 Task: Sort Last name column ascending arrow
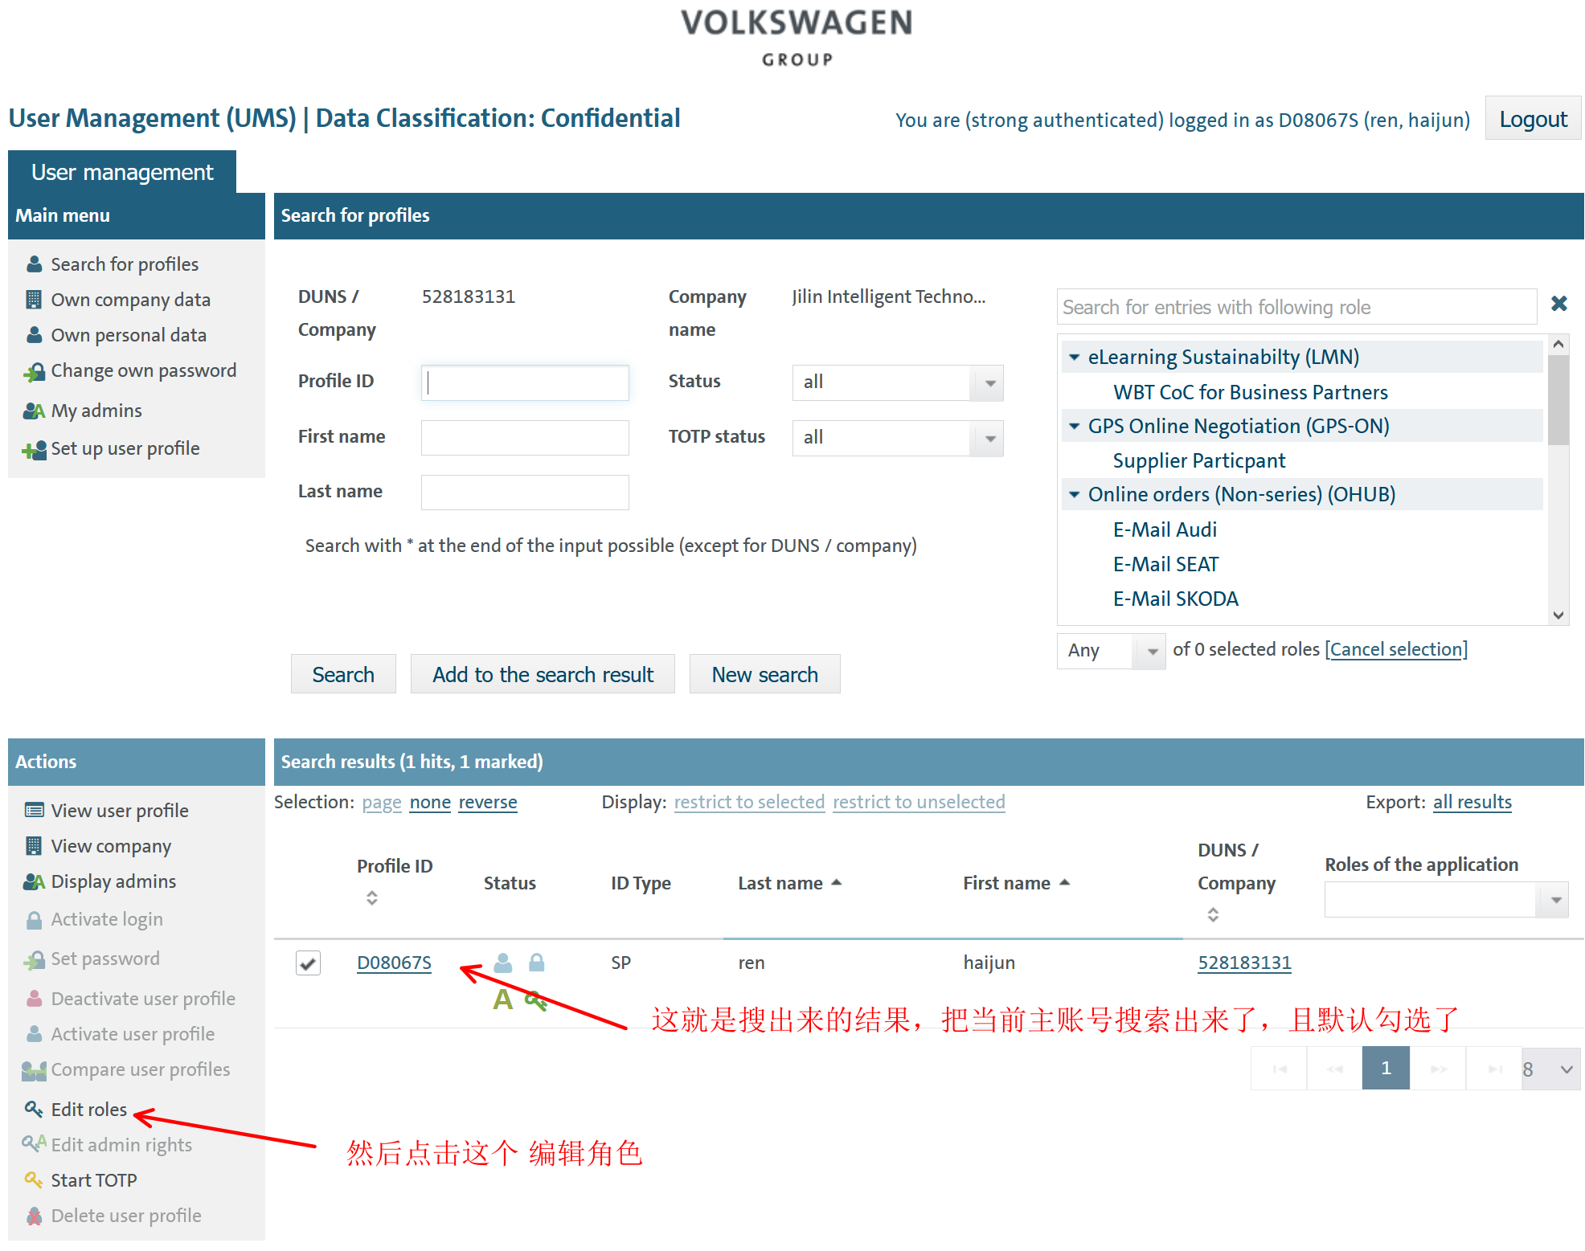(836, 882)
